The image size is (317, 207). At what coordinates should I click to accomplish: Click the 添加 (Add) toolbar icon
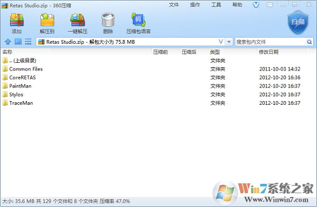click(x=17, y=20)
